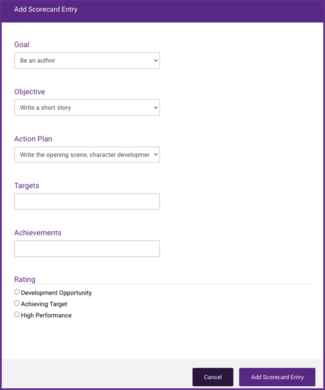Select the Development Opportunity rating
Screen dimensions: 325x390
(x=16, y=291)
